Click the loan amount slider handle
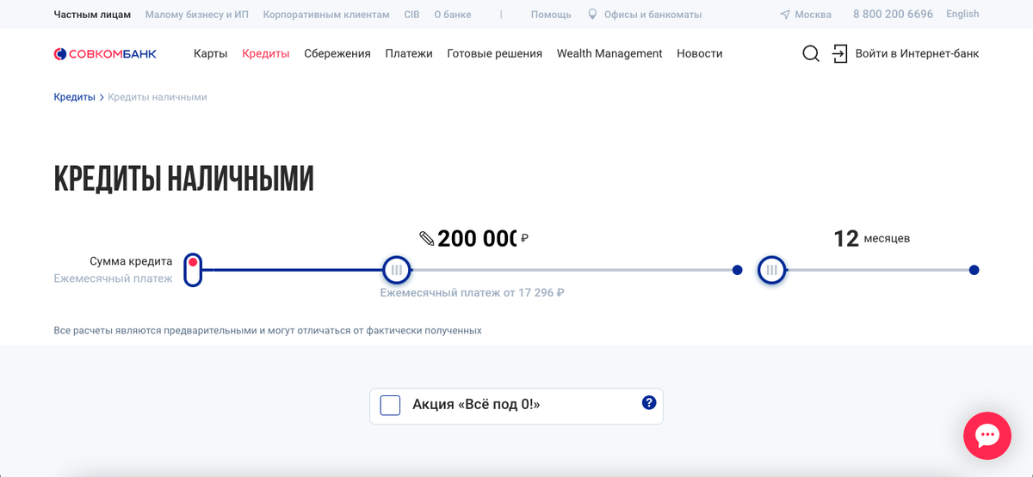 pyautogui.click(x=396, y=270)
